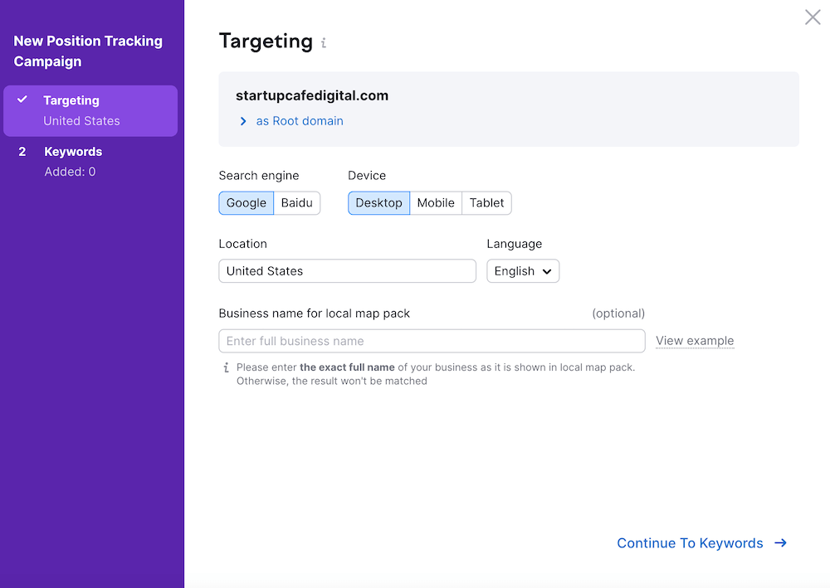Screen dimensions: 830x588
Task: Click the info icon beside exact name hint
Action: [226, 367]
